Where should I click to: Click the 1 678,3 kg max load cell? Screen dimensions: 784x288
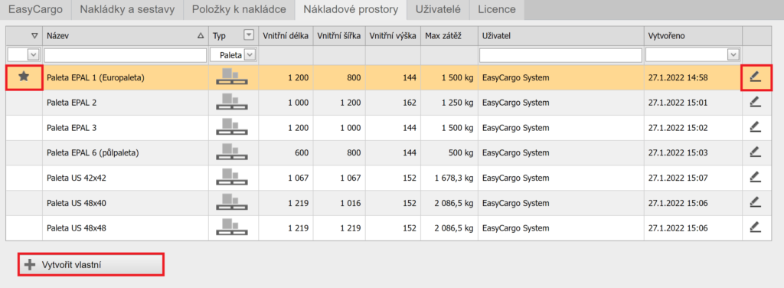click(449, 178)
